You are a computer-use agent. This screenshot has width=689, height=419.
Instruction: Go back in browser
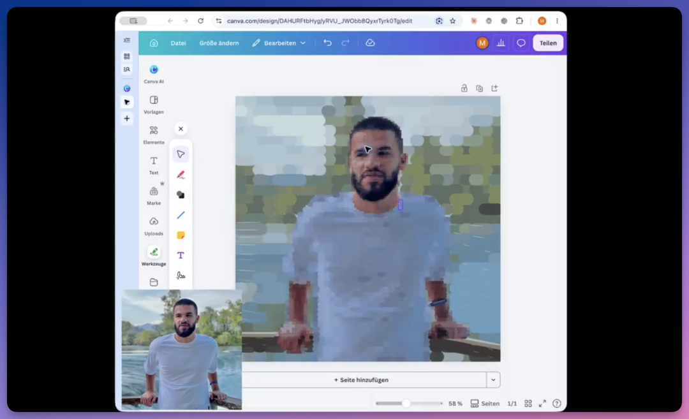[170, 20]
